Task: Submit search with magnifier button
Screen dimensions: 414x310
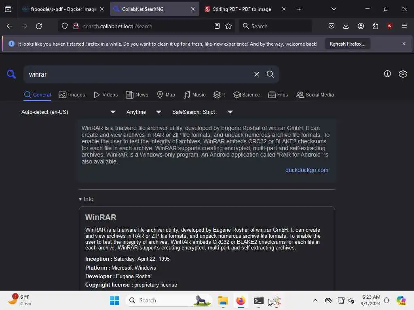Action: [270, 74]
